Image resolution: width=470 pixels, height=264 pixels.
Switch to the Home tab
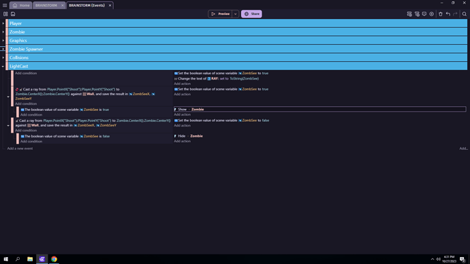click(x=21, y=5)
